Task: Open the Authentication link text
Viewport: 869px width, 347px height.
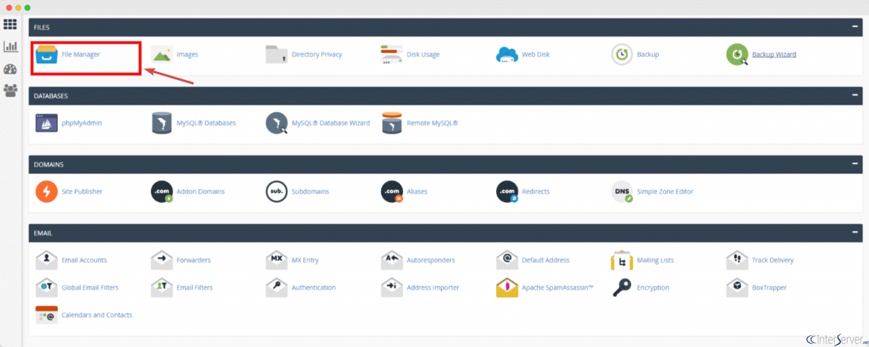Action: (x=313, y=287)
